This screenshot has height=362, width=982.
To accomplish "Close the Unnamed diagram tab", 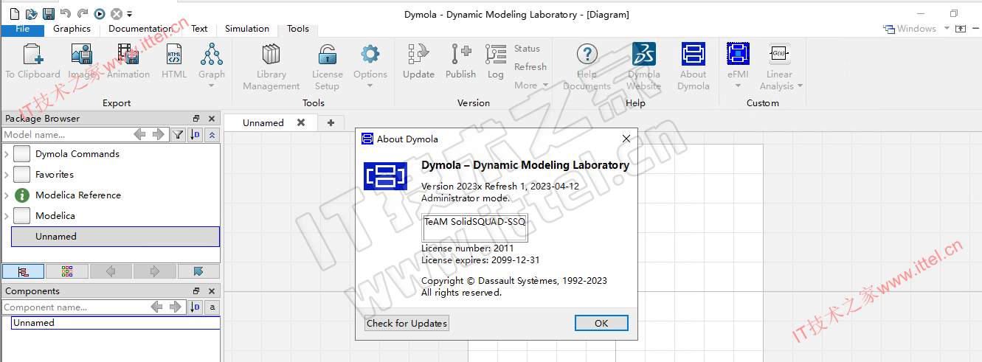I will pyautogui.click(x=301, y=123).
